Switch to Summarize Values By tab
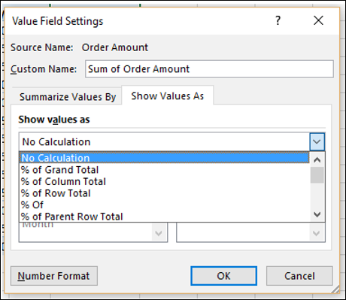 pos(68,97)
